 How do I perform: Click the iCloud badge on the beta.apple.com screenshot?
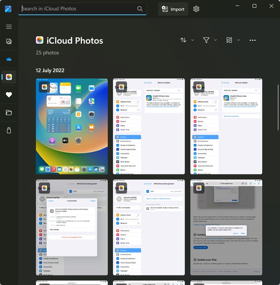tap(199, 188)
